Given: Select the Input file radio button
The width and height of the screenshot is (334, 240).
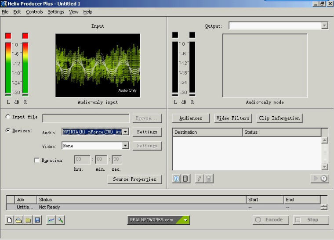Looking at the screenshot, I should [8, 117].
